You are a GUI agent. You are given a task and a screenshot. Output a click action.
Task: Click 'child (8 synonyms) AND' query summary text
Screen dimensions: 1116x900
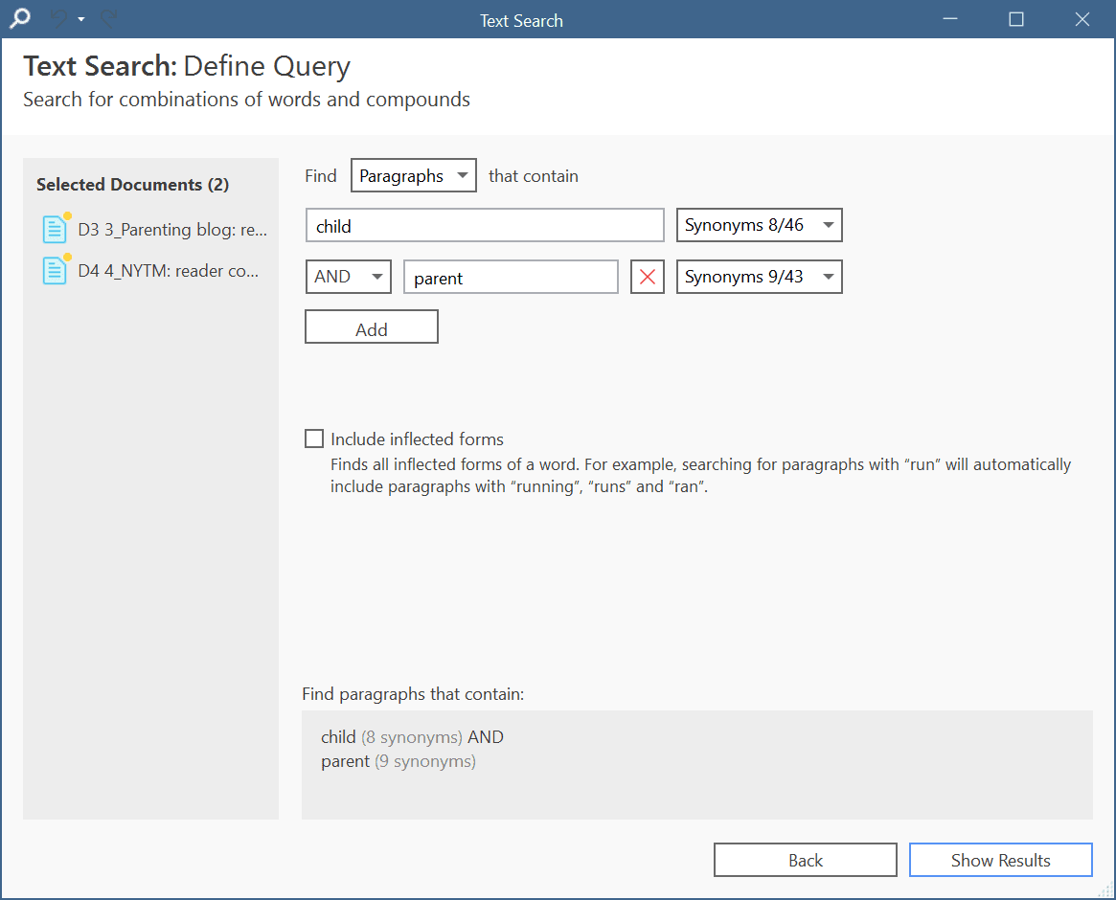pyautogui.click(x=412, y=737)
